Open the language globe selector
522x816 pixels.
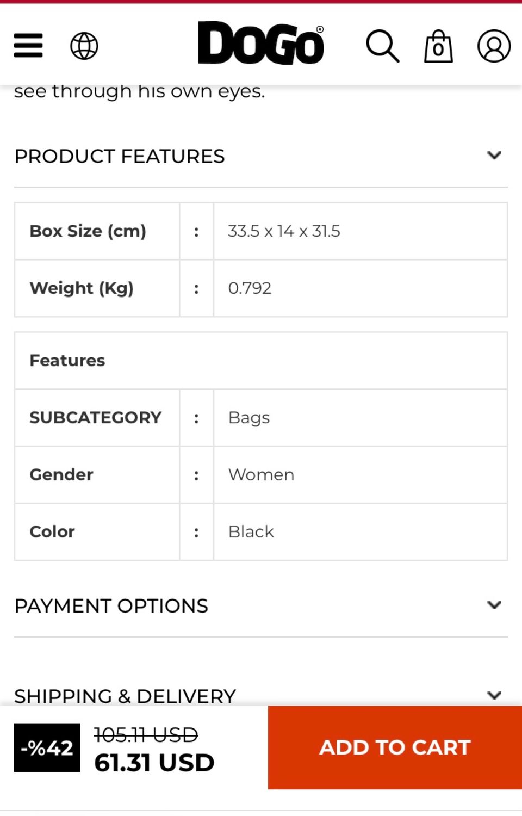(84, 46)
